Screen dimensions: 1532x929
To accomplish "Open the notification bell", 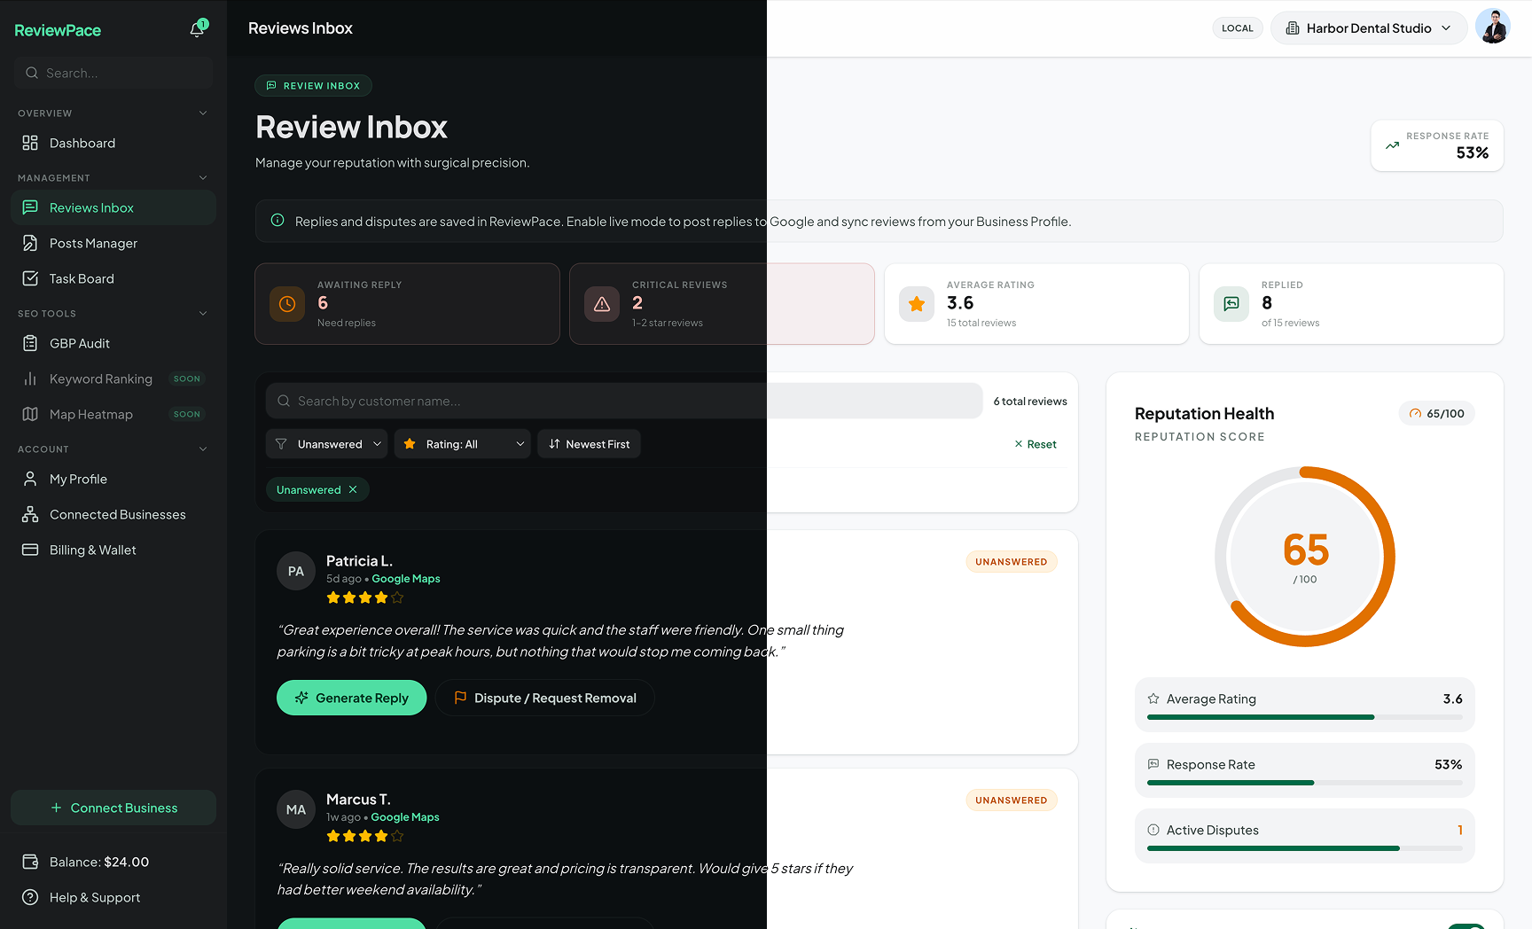I will (197, 28).
